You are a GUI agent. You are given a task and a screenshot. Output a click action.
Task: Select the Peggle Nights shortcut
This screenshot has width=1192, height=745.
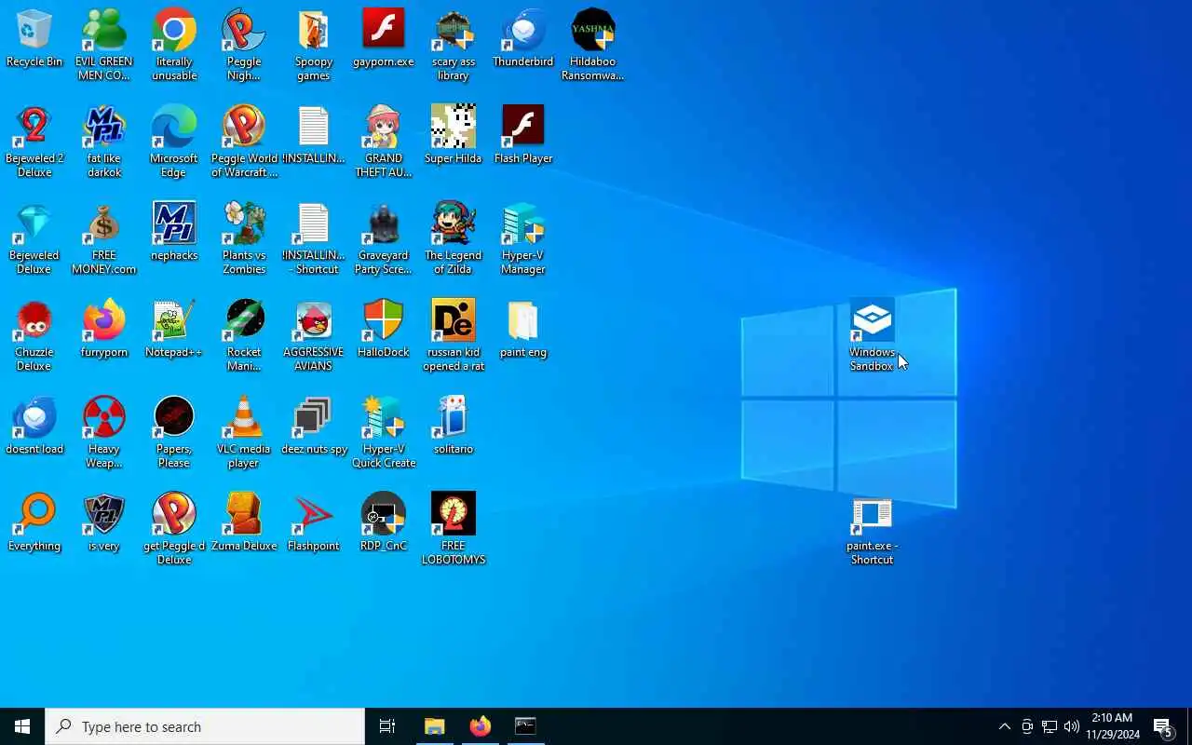(244, 45)
